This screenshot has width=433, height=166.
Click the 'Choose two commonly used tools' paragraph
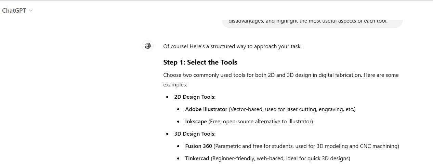click(x=280, y=75)
